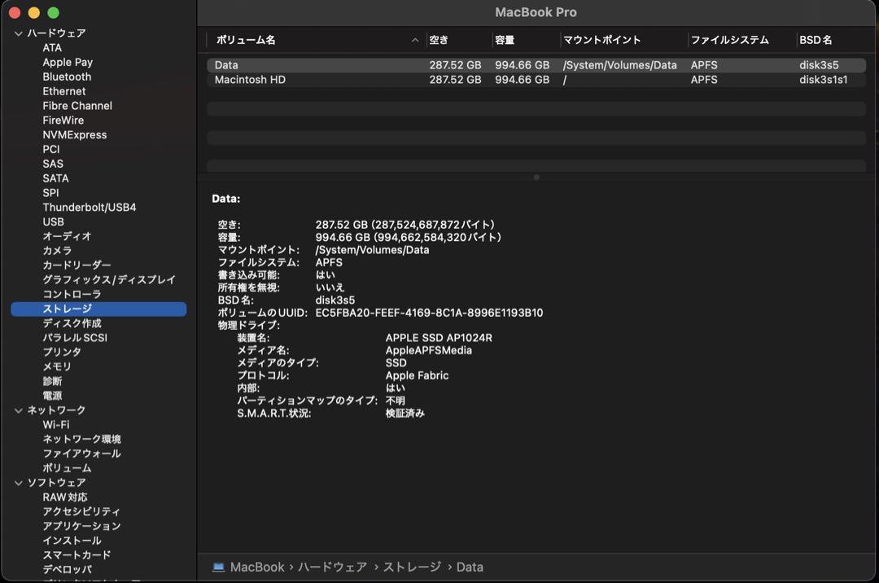Open Wi-Fi network information
The height and width of the screenshot is (583, 879).
click(56, 425)
